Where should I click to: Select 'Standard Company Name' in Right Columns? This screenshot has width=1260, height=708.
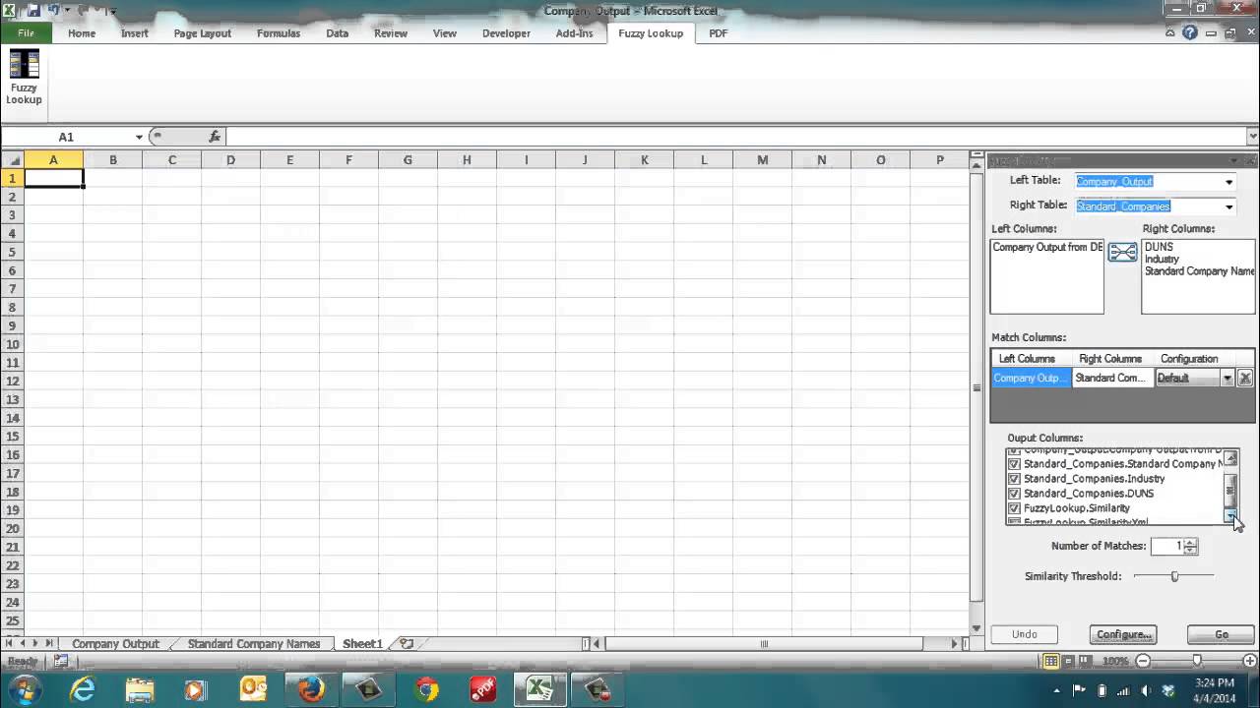point(1199,271)
